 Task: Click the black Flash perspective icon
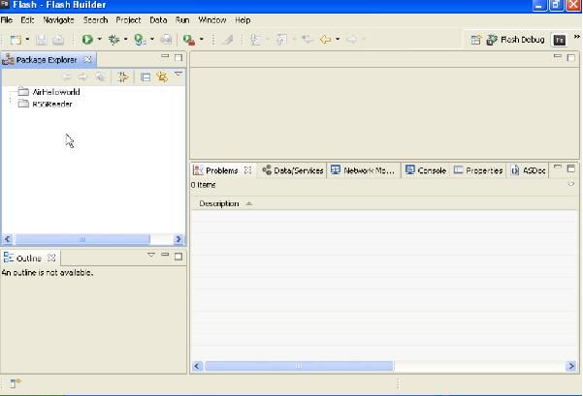pyautogui.click(x=559, y=40)
